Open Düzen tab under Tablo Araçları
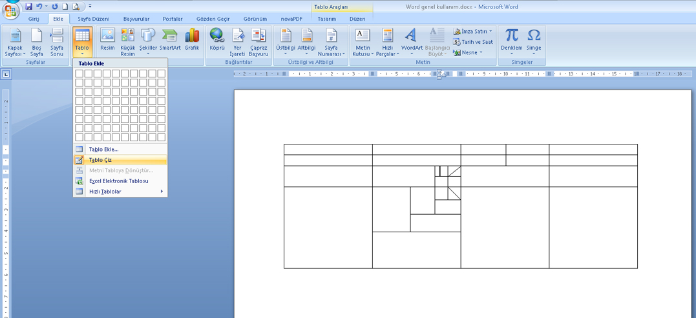696x318 pixels. coord(357,19)
